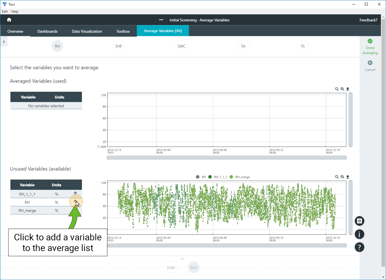This screenshot has width=386, height=280.
Task: Go to the home screen icon
Action: click(x=9, y=20)
